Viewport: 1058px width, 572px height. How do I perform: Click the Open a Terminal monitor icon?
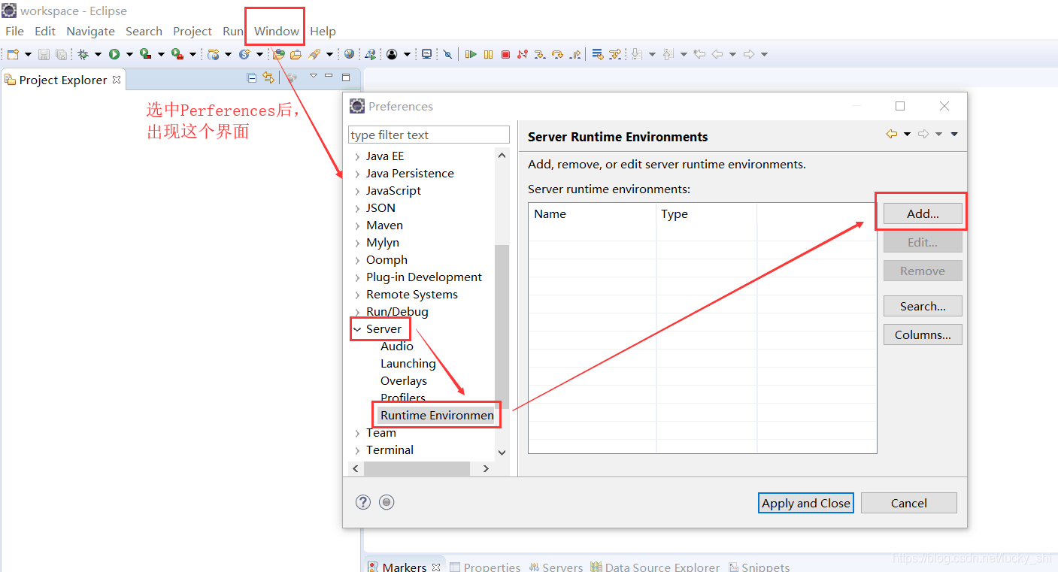pos(426,54)
